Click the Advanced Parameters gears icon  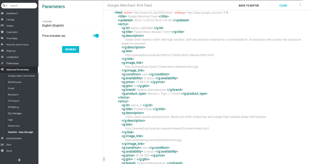point(2,69)
